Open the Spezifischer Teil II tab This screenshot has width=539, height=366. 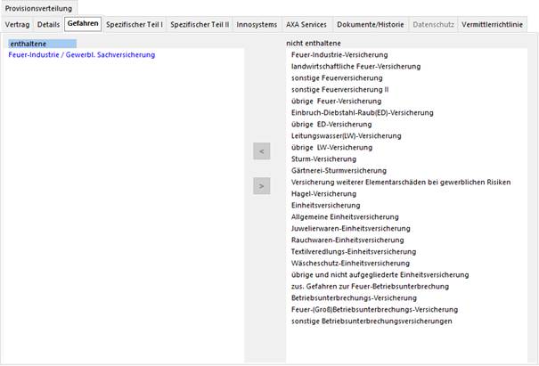tap(200, 24)
